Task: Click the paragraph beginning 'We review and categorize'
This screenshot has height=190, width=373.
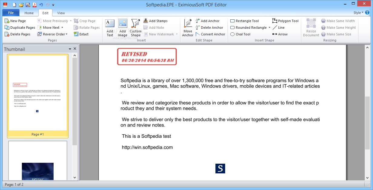Action: 220,106
